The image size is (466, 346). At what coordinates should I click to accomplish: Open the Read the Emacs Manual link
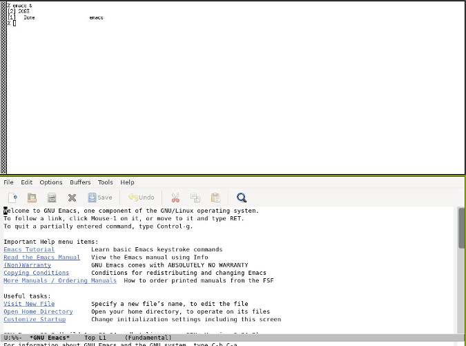[x=41, y=257]
